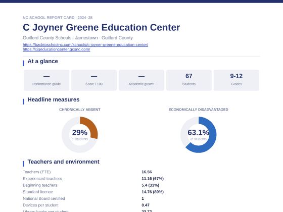Click the Teachers and environment section heading
The width and height of the screenshot is (283, 212).
click(x=63, y=162)
